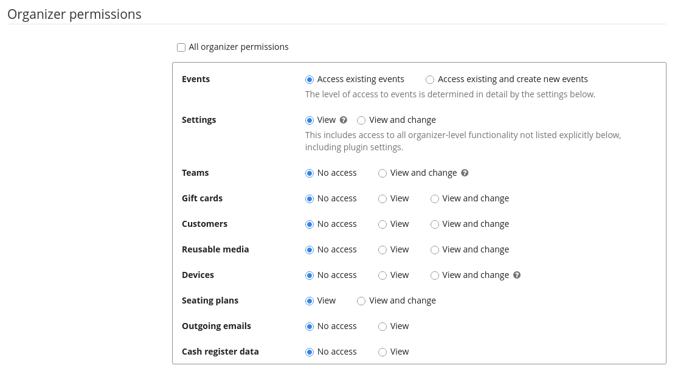Set Outgoing emails to View

[x=382, y=327]
